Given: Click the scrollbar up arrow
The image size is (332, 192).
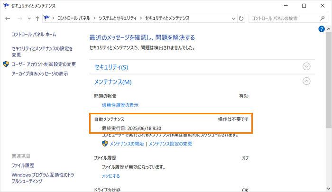Looking at the screenshot, I should 329,29.
